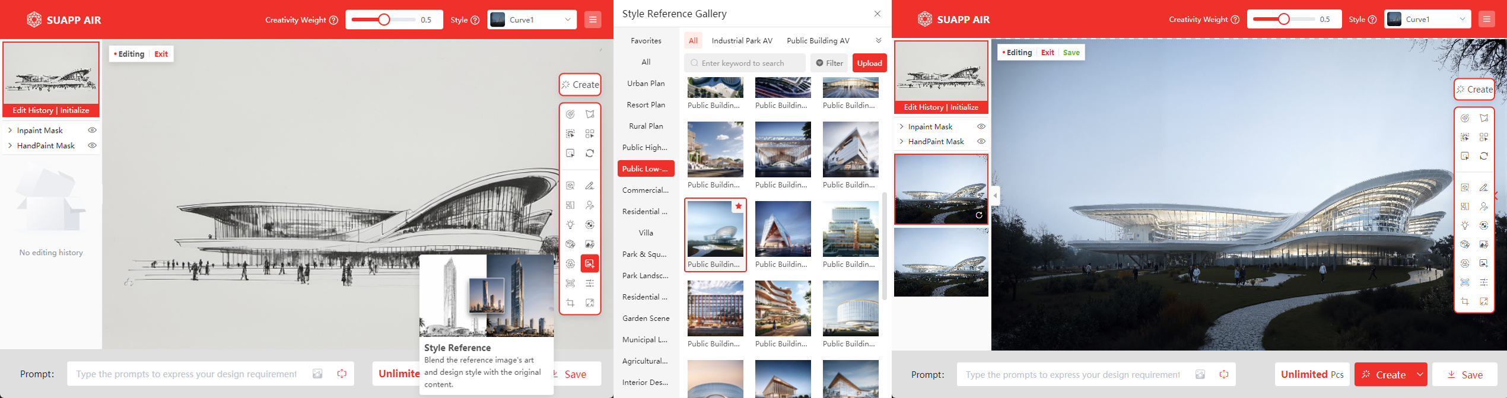Click the Style Reference Gallery scrollbar

885,246
